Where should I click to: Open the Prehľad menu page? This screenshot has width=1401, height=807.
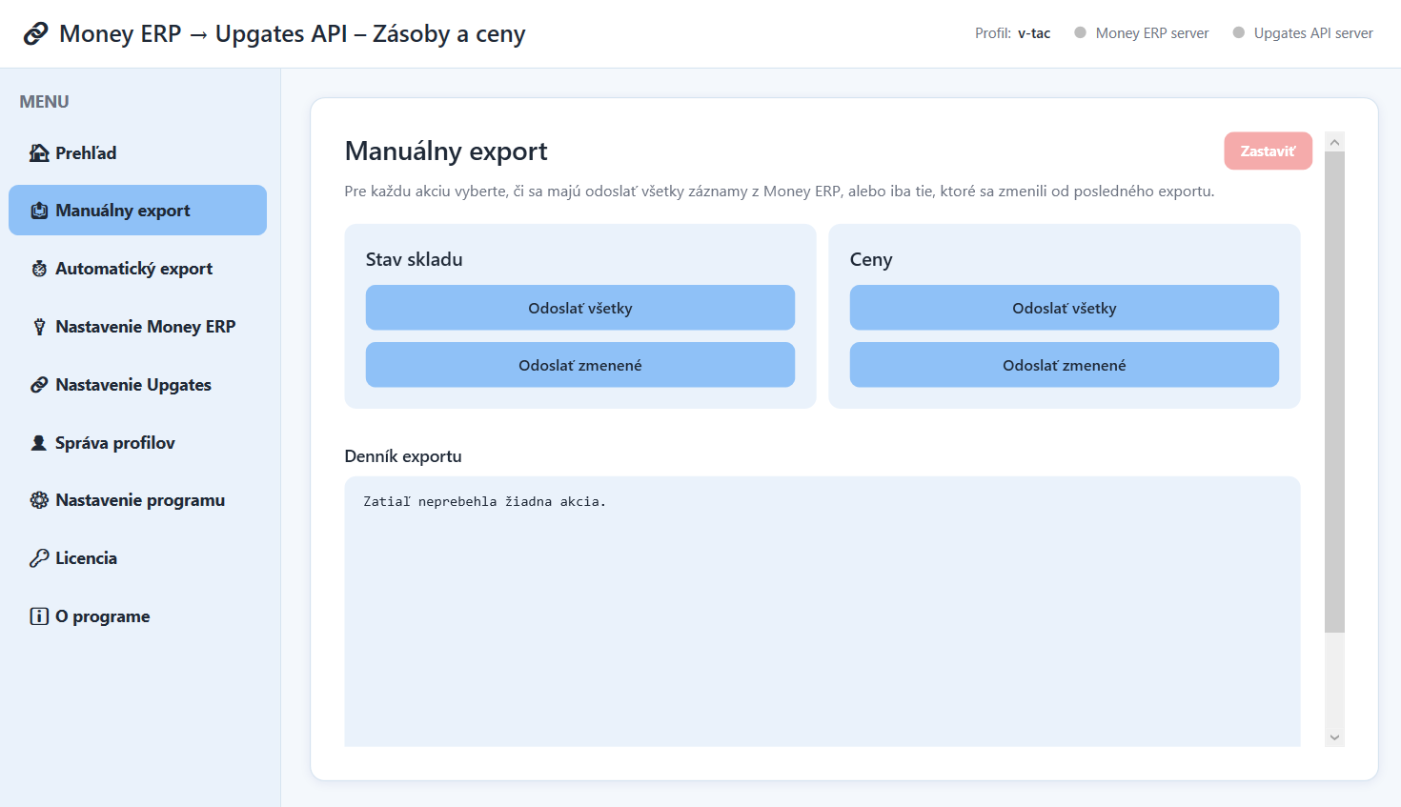pos(137,152)
